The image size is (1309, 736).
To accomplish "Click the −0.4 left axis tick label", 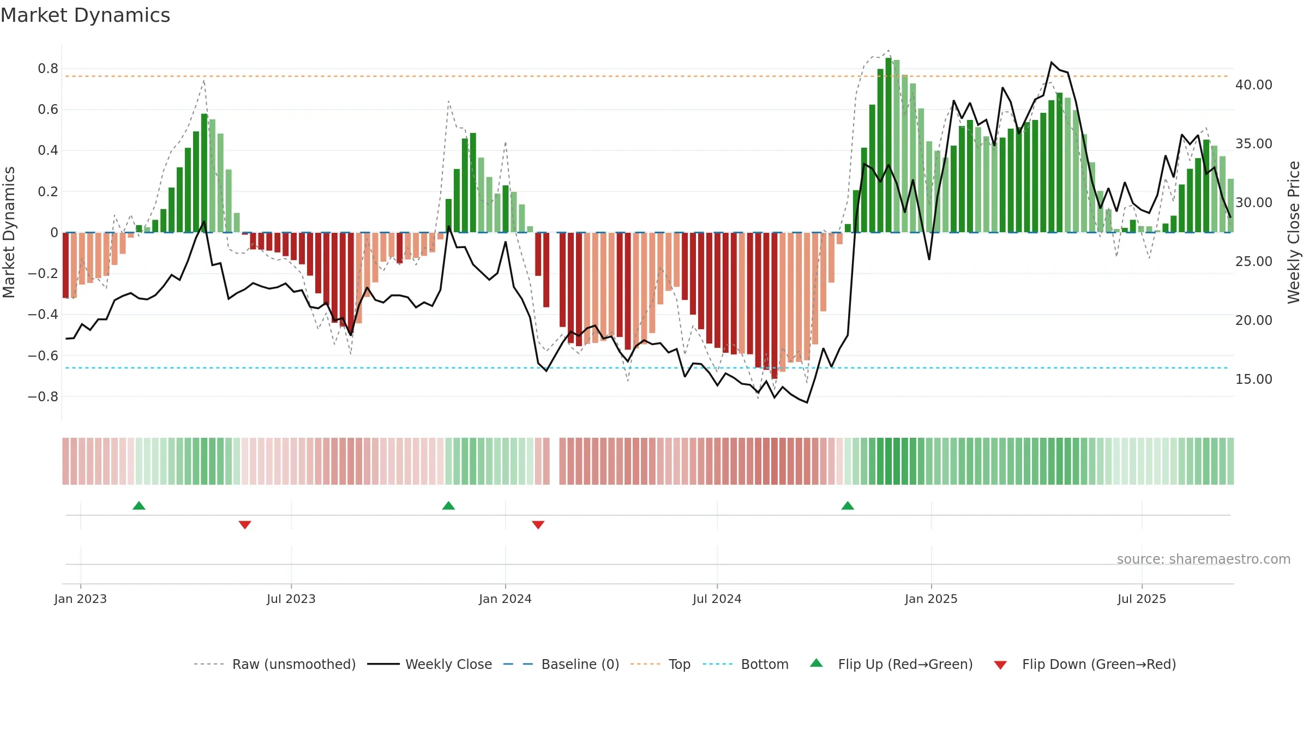I will click(x=43, y=314).
